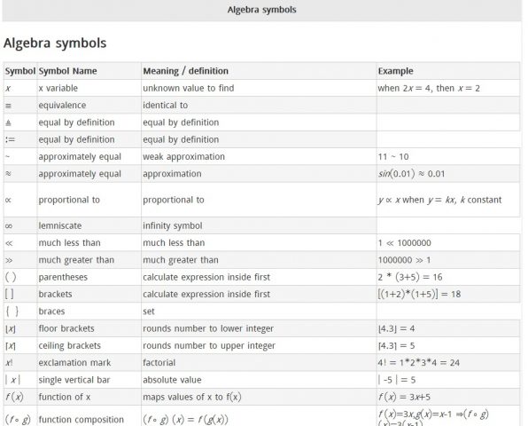Click the '∞' symbol cell

(9, 226)
